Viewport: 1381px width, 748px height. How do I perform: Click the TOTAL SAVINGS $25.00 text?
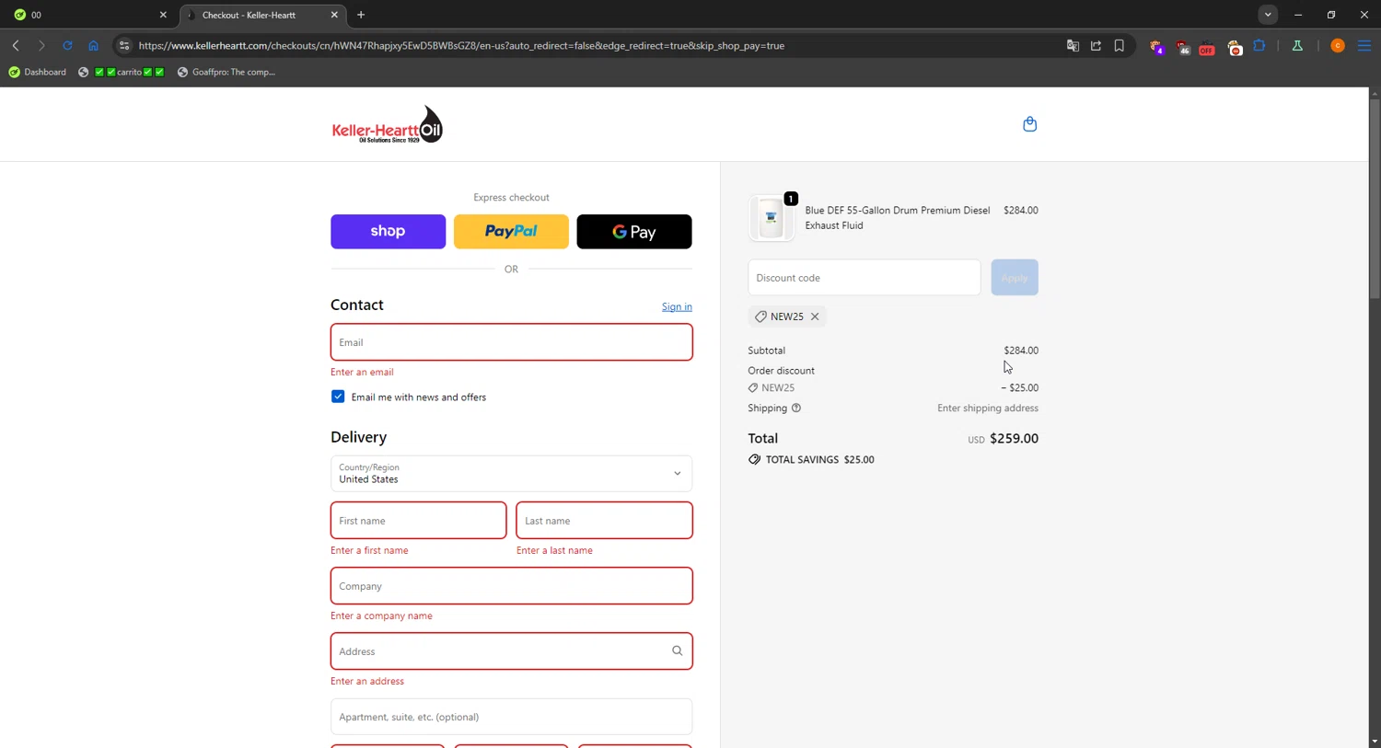click(x=819, y=460)
